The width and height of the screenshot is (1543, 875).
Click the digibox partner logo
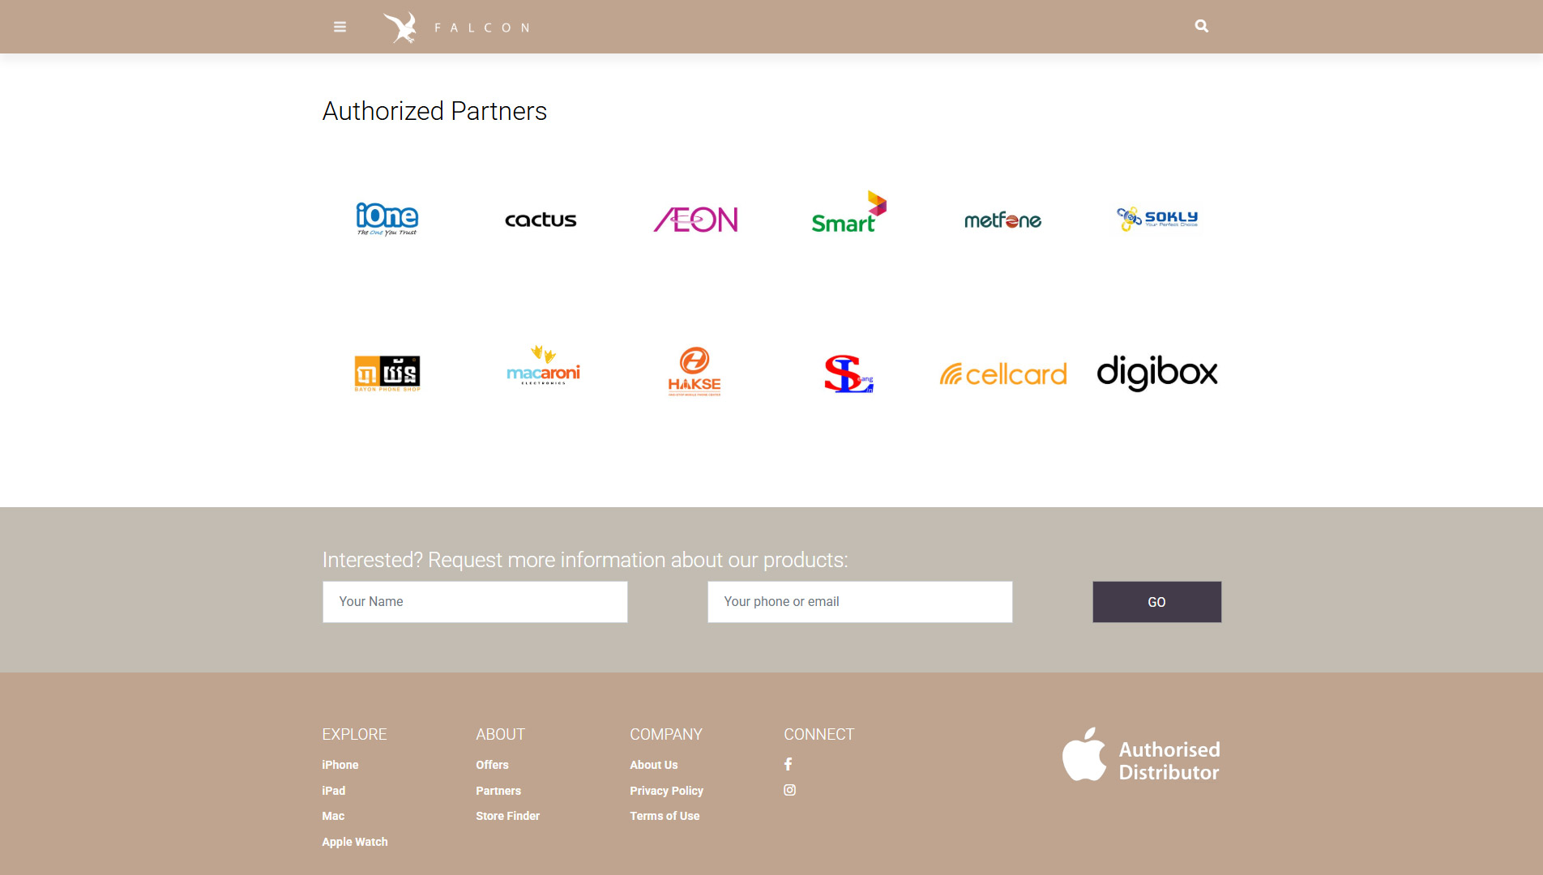pyautogui.click(x=1156, y=373)
